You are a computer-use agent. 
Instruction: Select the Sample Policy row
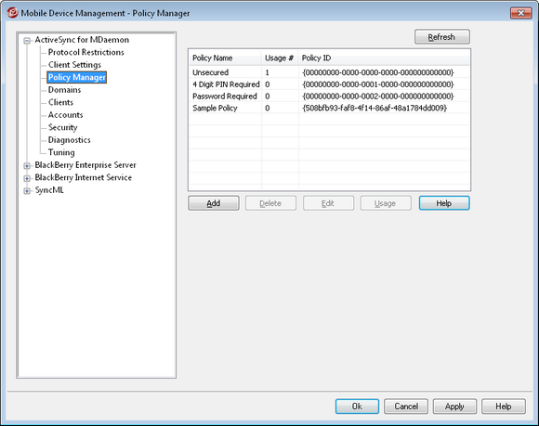(x=329, y=109)
